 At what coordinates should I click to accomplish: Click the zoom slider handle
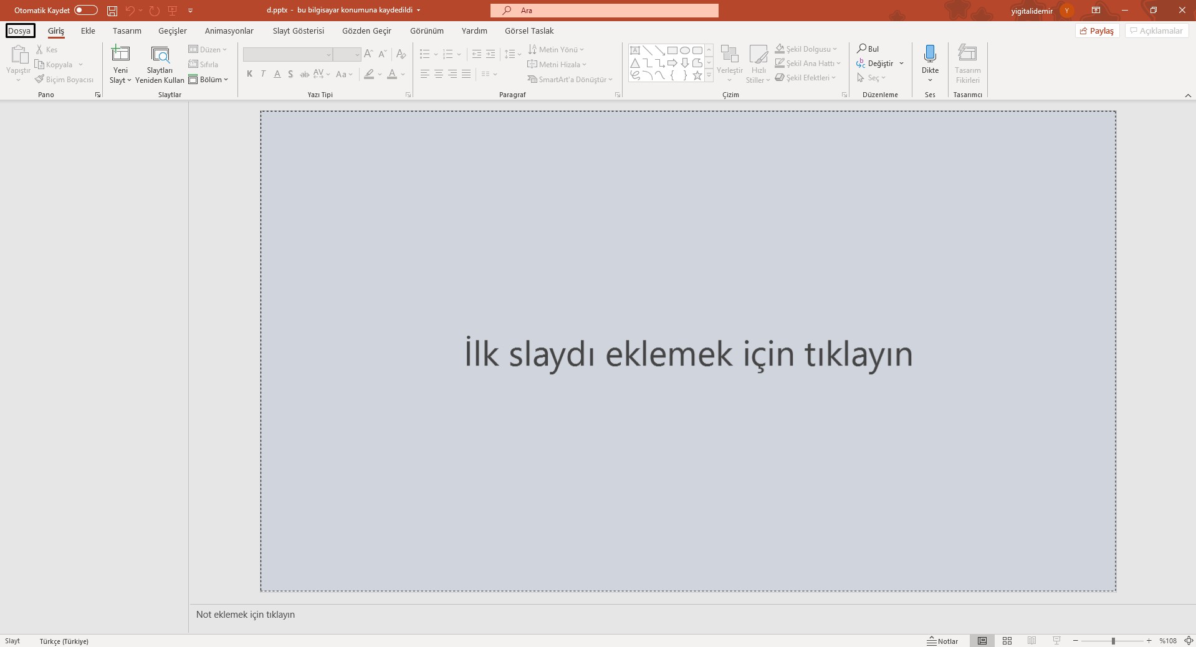[1113, 641]
